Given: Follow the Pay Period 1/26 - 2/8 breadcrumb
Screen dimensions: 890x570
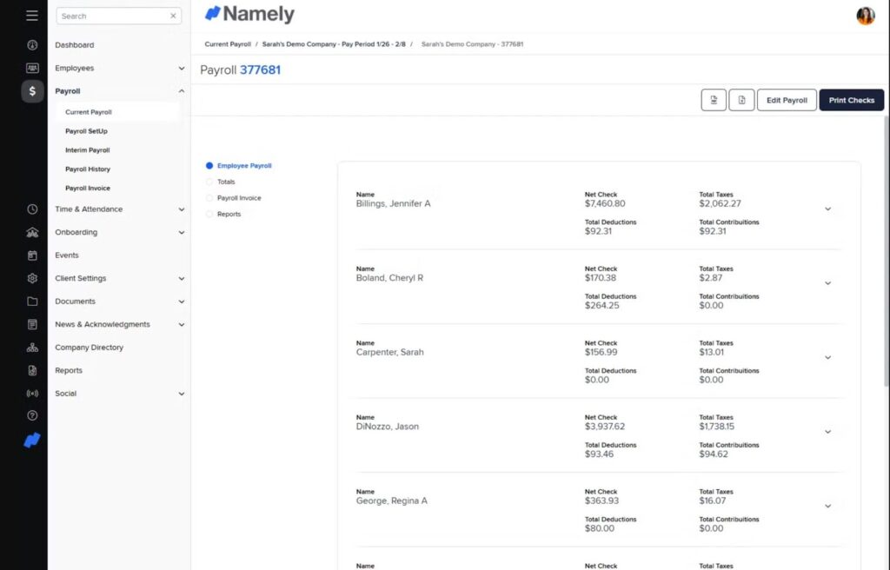Looking at the screenshot, I should pyautogui.click(x=334, y=43).
